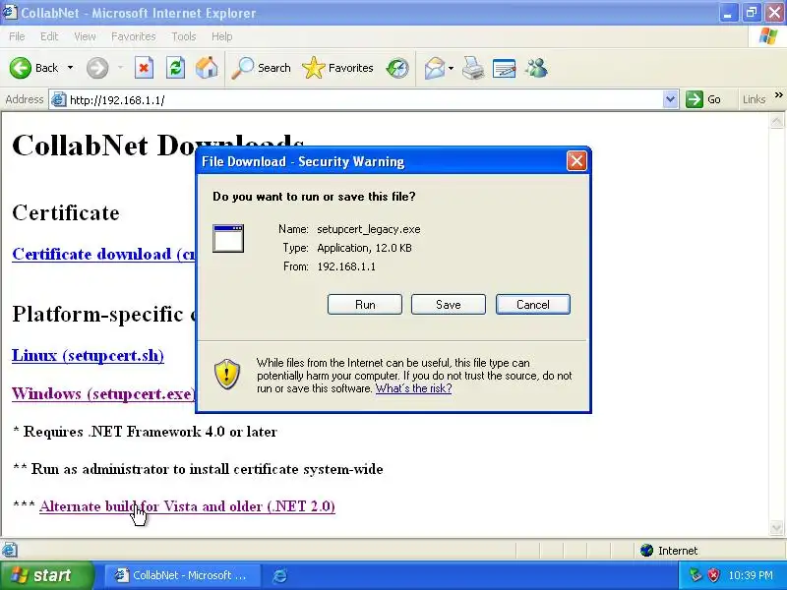787x590 pixels.
Task: Click Run in the download dialog
Action: (365, 305)
